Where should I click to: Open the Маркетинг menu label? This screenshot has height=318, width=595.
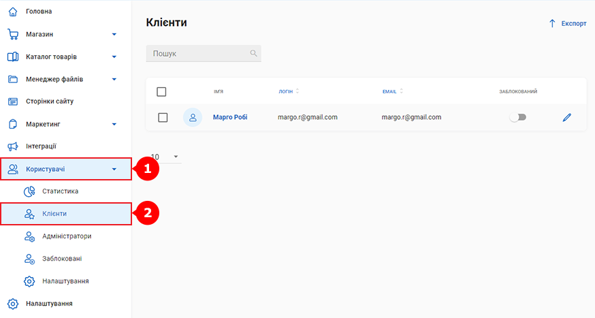43,124
